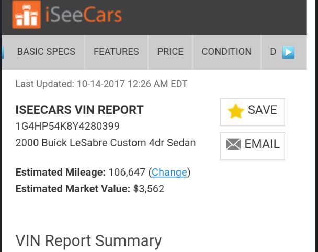The width and height of the screenshot is (318, 252).
Task: Click the iSeeCars wordmark text
Action: pyautogui.click(x=83, y=15)
